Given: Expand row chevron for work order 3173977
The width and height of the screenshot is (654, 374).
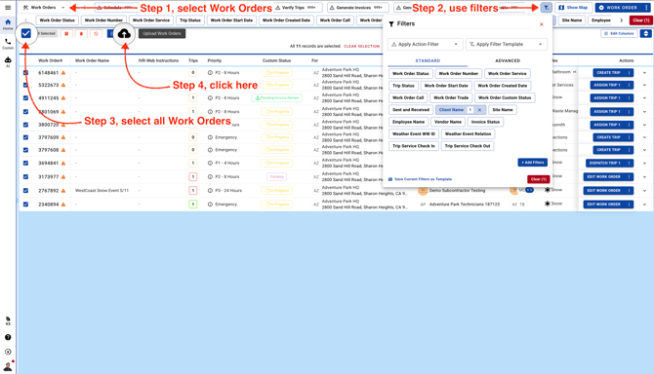Looking at the screenshot, I should 644,177.
